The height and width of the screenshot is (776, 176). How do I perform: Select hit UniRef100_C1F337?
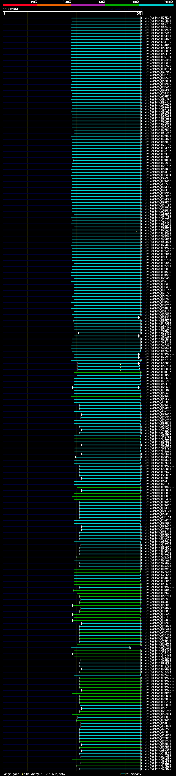coord(158,345)
